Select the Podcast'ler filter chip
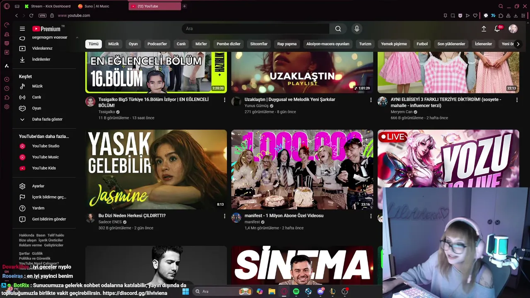Screen dimensions: 530x298 click(x=157, y=44)
